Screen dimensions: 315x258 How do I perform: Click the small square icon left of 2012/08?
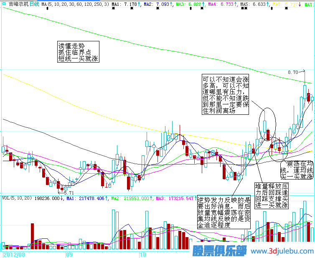[2, 254]
